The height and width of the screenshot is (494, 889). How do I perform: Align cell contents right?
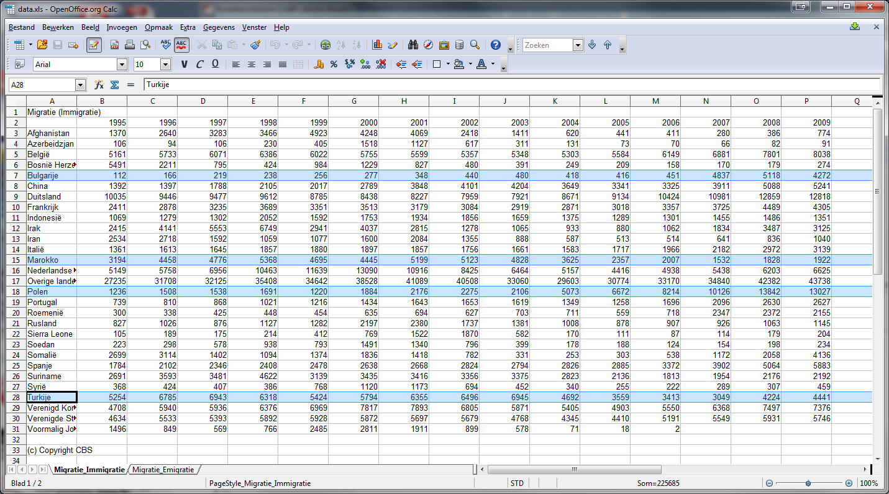click(267, 64)
